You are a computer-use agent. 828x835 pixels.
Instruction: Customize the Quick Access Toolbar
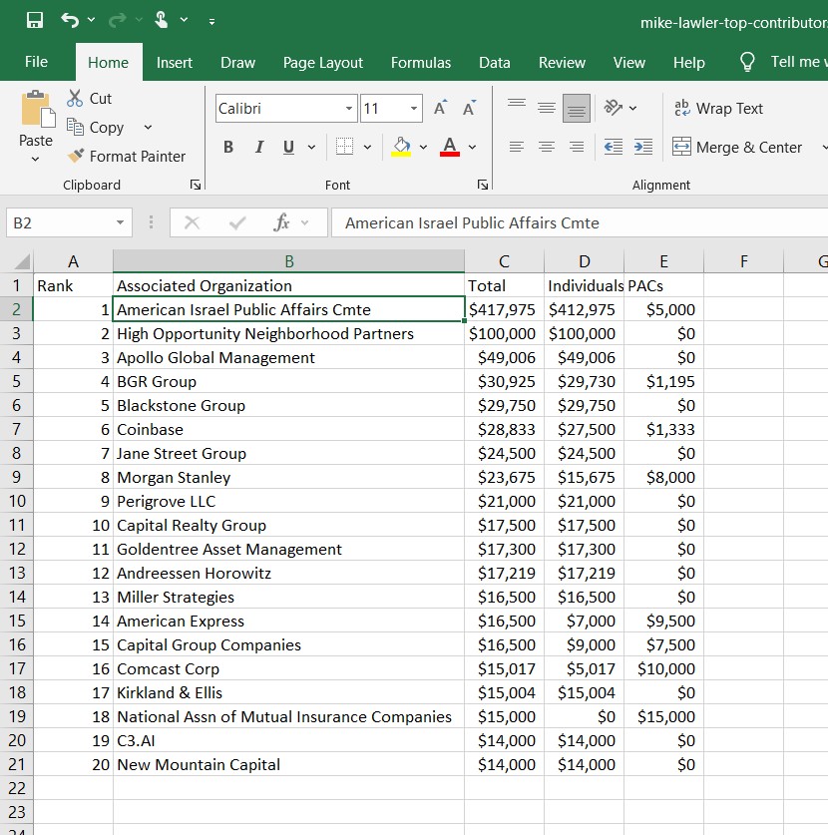(x=211, y=21)
